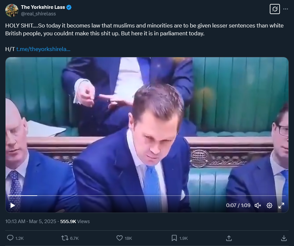Share the post via upload icon
The image size is (294, 246).
229,238
